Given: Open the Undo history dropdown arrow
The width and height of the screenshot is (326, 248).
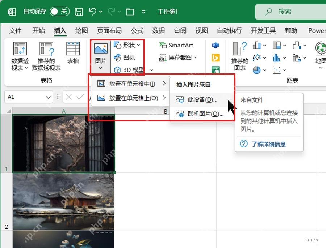Looking at the screenshot, I should point(101,12).
